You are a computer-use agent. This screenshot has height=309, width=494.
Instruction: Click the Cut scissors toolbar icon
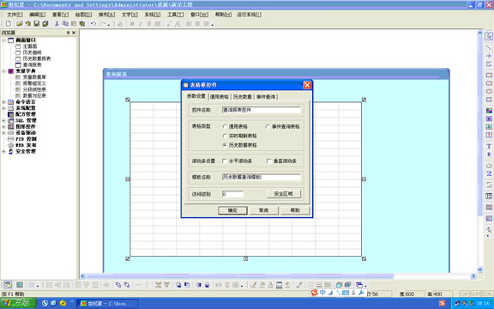pos(57,24)
